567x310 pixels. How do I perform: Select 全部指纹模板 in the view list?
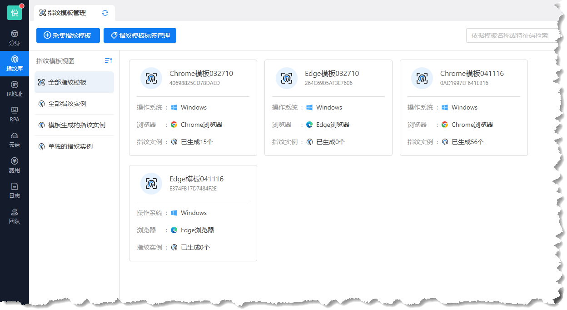pos(75,82)
